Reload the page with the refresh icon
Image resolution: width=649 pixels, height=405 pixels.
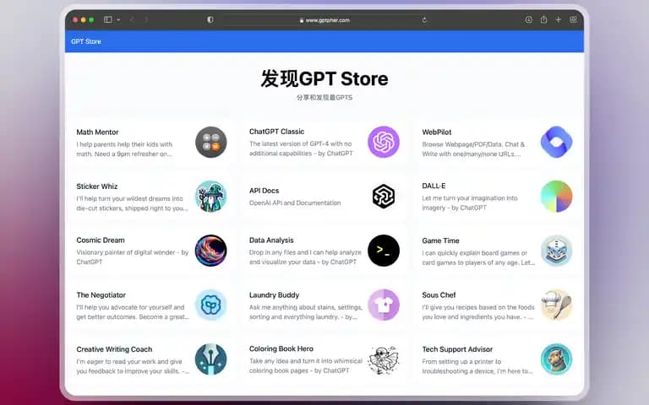click(424, 20)
